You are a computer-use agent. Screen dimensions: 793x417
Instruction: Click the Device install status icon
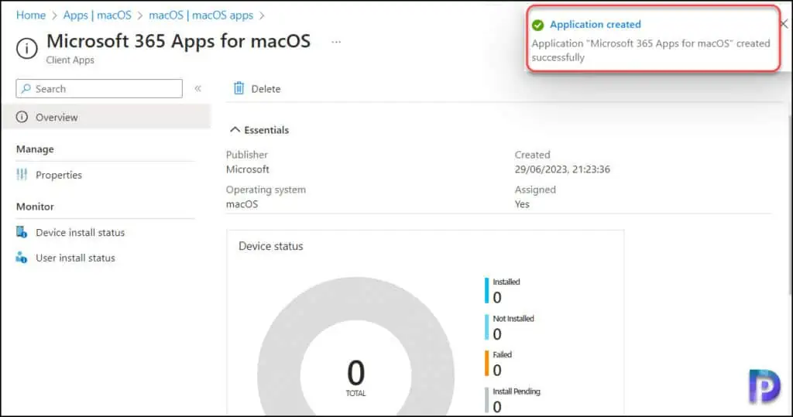tap(21, 233)
